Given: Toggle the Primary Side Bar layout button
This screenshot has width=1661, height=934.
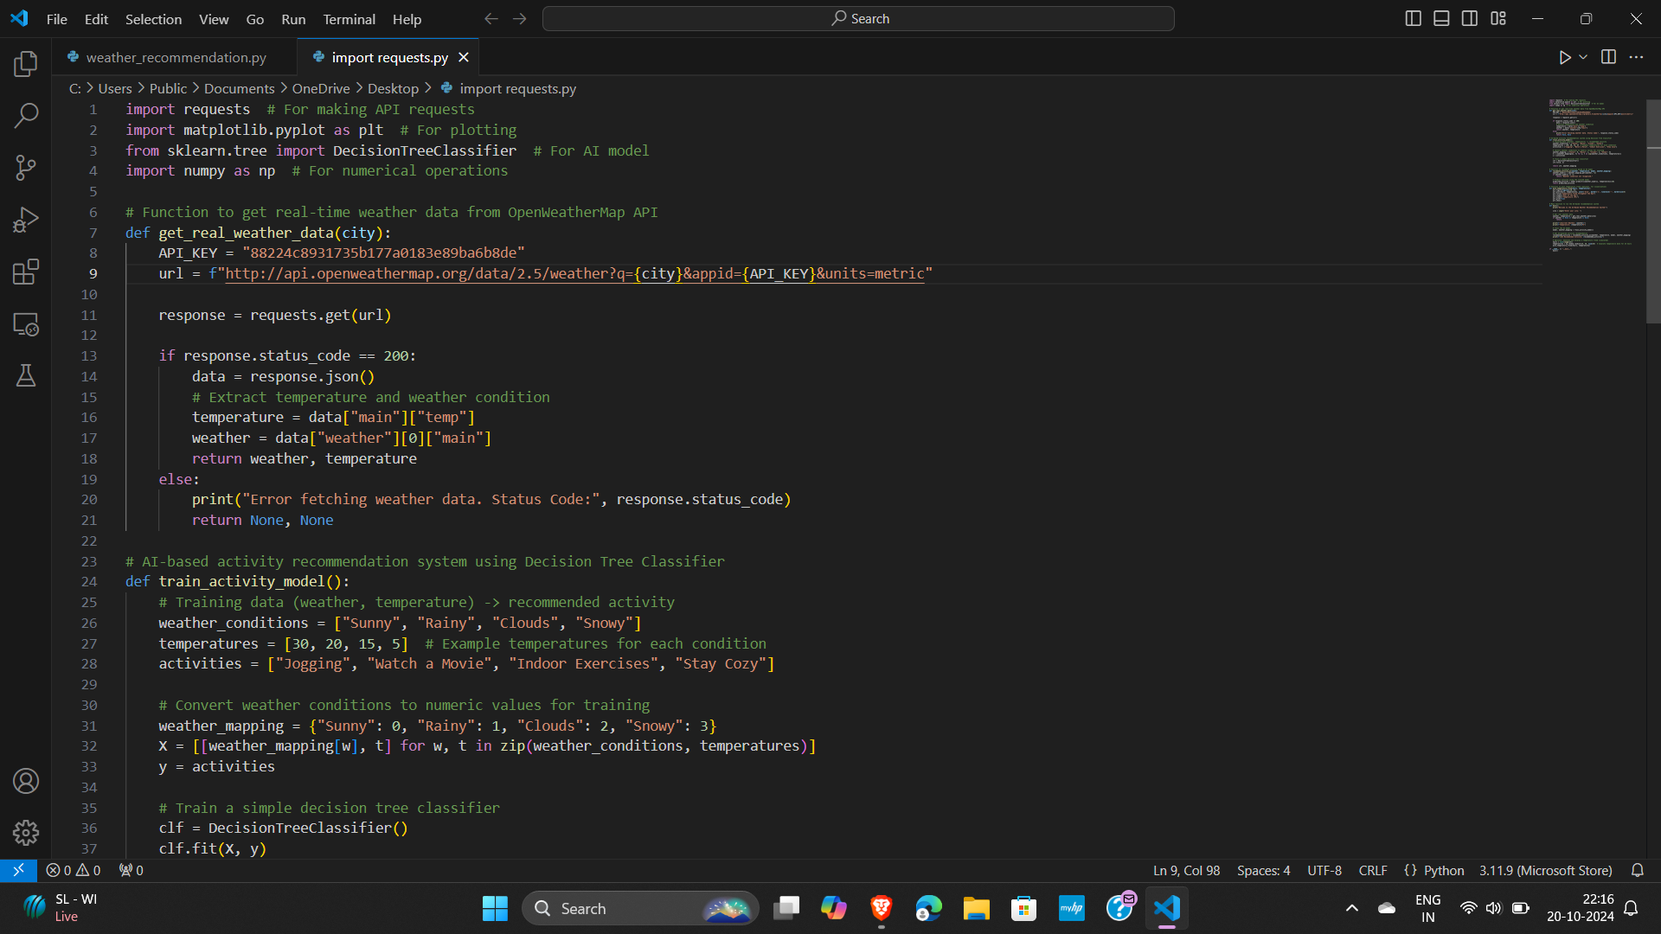Looking at the screenshot, I should click(1413, 18).
